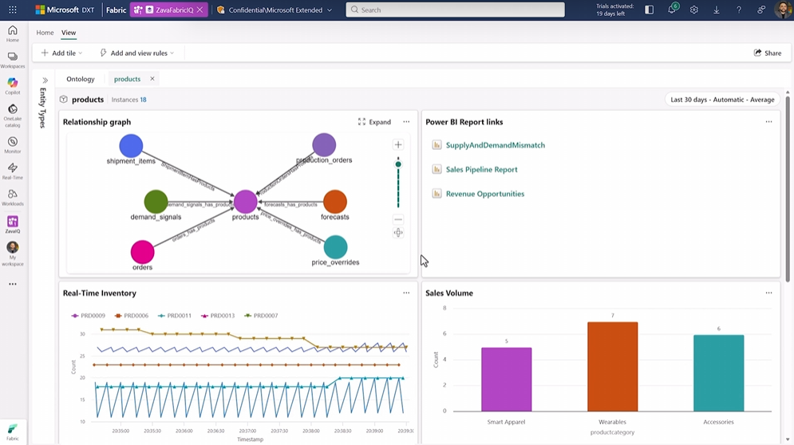Open Real-Time hub in the sidebar
The width and height of the screenshot is (794, 445).
pyautogui.click(x=13, y=171)
